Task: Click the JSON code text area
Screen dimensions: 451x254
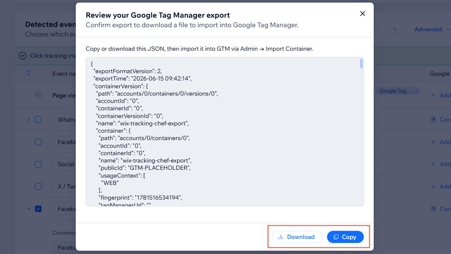Action: click(225, 132)
